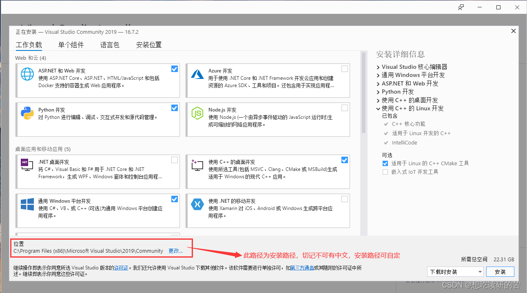Click the Windows logo on 通用 Windows 平台开发
527x293 pixels.
[27, 205]
